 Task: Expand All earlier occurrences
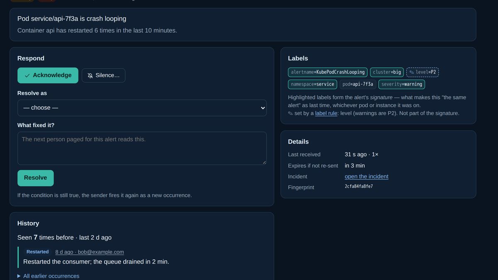48,276
